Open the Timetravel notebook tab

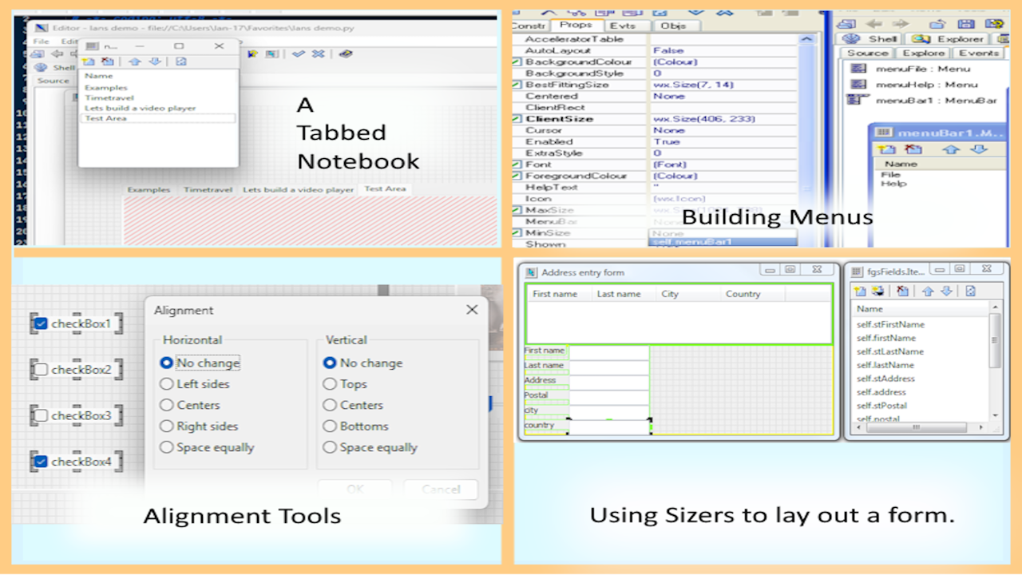pyautogui.click(x=207, y=189)
